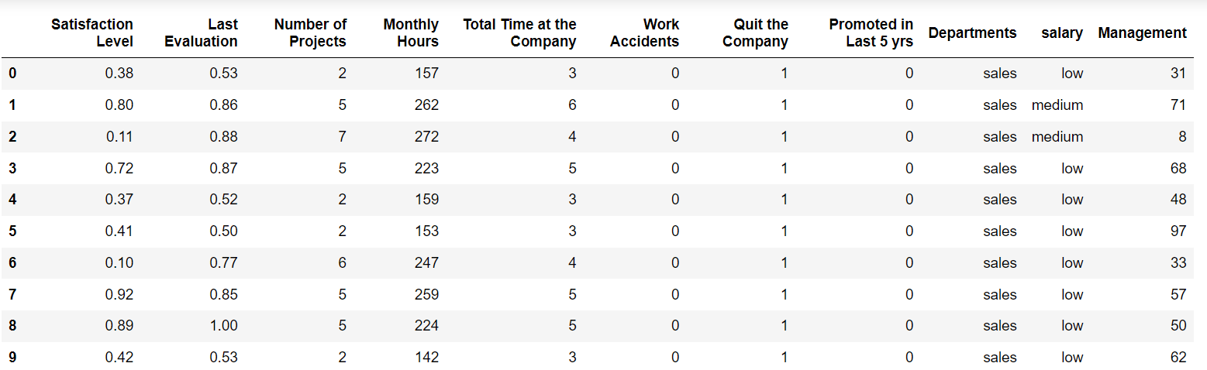Click the Quit the Company header

[x=755, y=33]
